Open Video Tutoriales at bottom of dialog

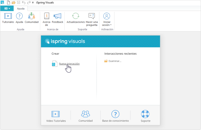click(56, 116)
